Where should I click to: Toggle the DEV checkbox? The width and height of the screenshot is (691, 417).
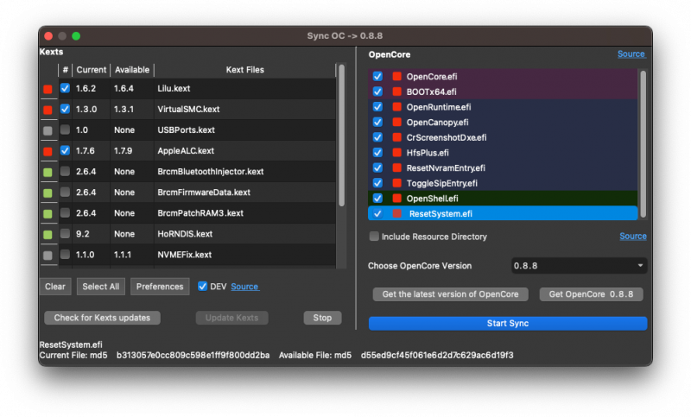(x=202, y=287)
